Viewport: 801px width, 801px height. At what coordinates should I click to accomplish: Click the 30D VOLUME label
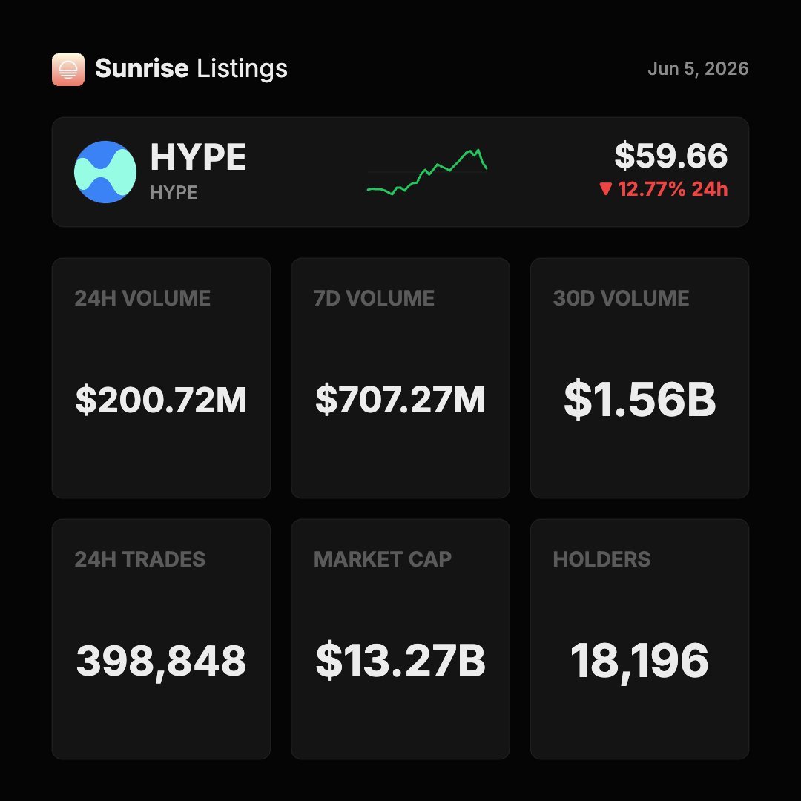click(622, 298)
